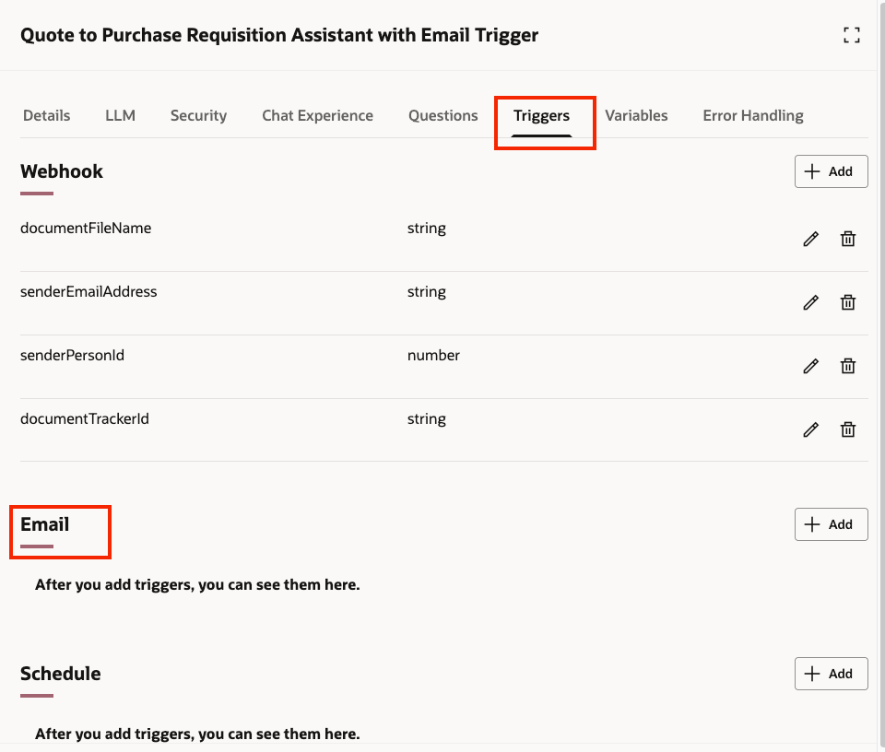This screenshot has height=752, width=885.
Task: Click the Email section heading
Action: [44, 524]
